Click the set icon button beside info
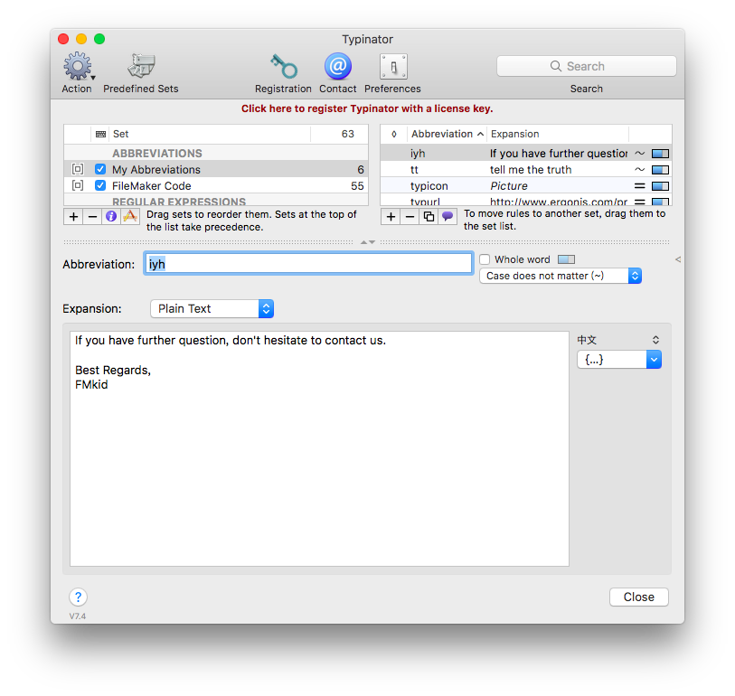The image size is (735, 696). tap(130, 217)
